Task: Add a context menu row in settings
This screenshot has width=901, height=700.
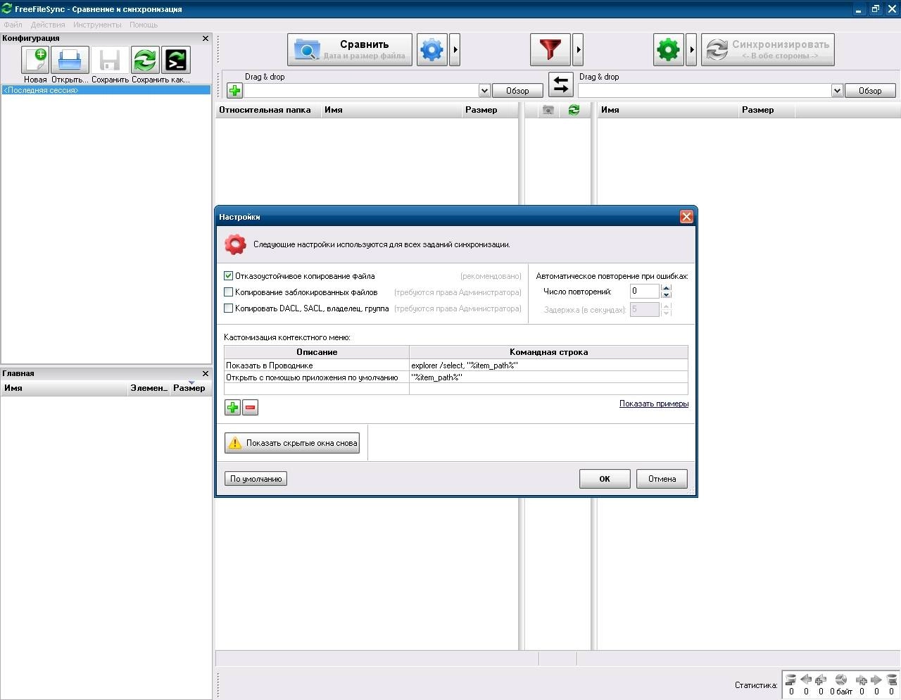Action: coord(232,407)
